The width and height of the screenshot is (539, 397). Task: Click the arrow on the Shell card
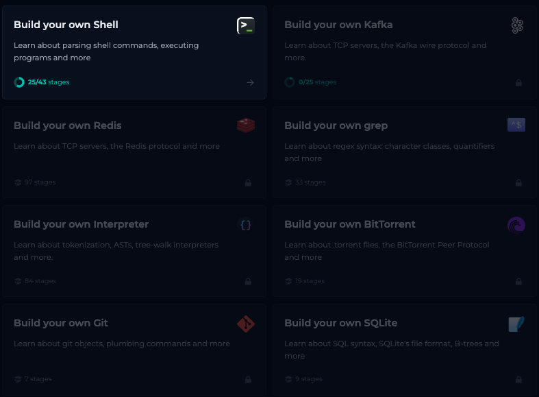click(251, 82)
